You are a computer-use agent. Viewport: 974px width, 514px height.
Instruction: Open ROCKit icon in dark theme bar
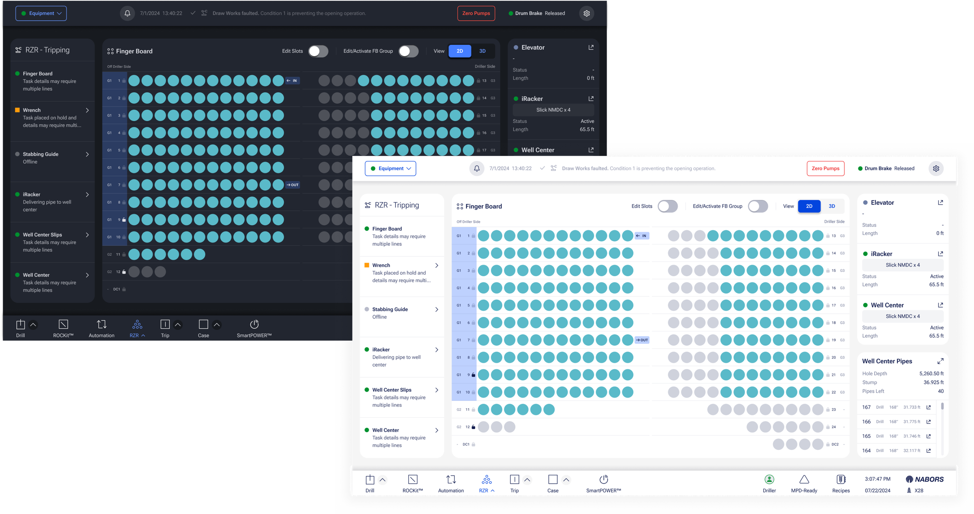pos(63,325)
